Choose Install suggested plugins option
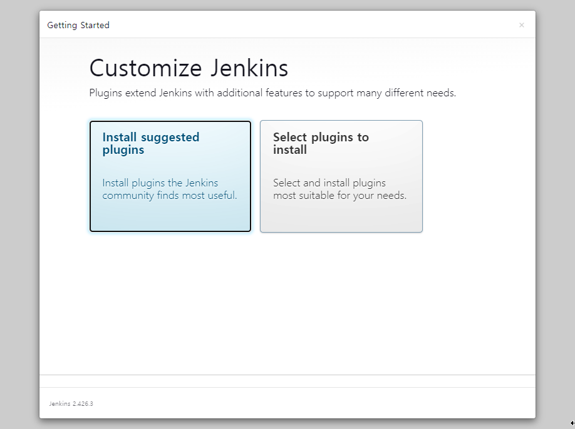 click(170, 176)
